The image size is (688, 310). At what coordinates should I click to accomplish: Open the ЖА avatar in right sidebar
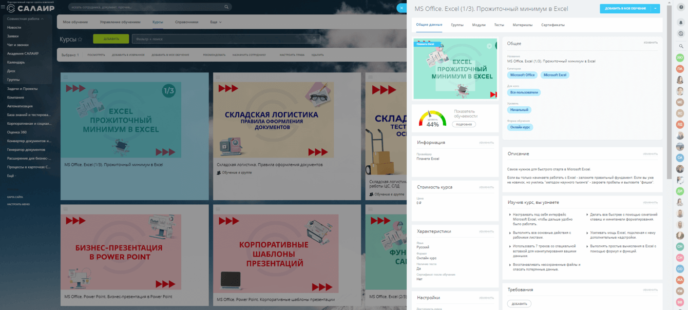click(680, 280)
